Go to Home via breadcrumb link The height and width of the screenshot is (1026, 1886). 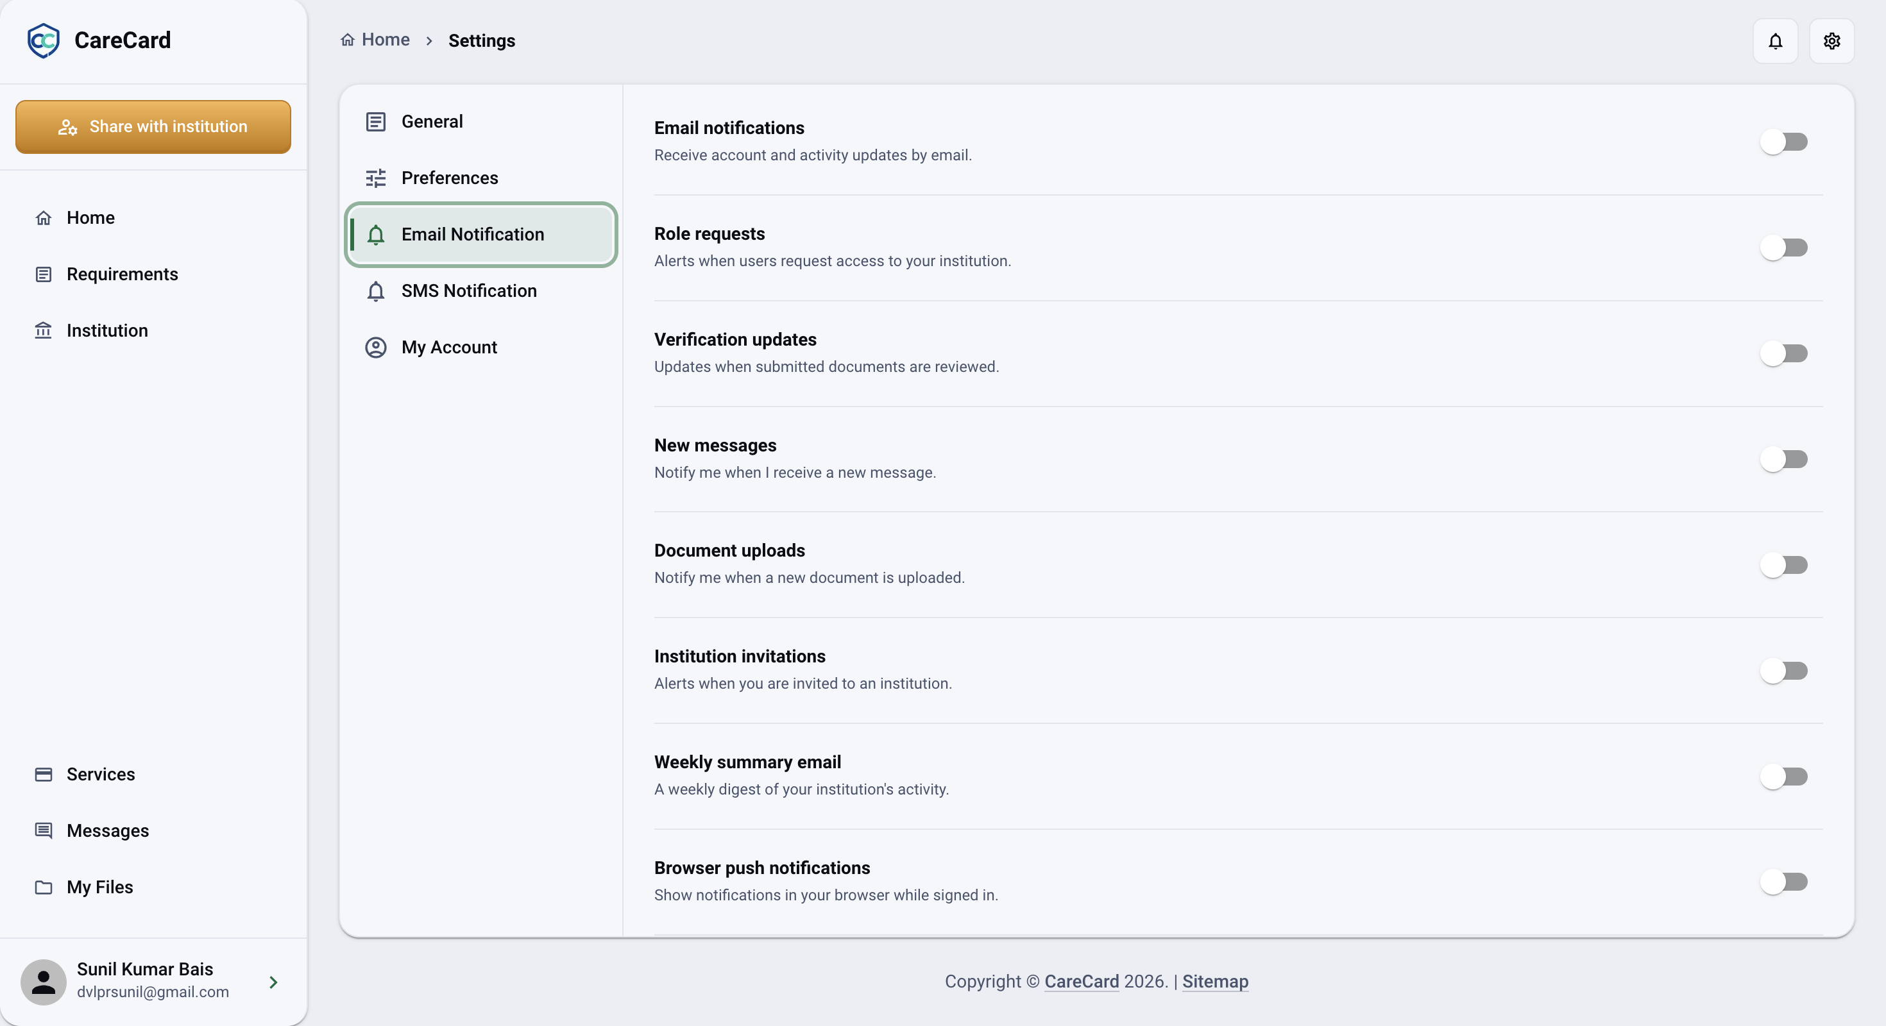tap(375, 40)
